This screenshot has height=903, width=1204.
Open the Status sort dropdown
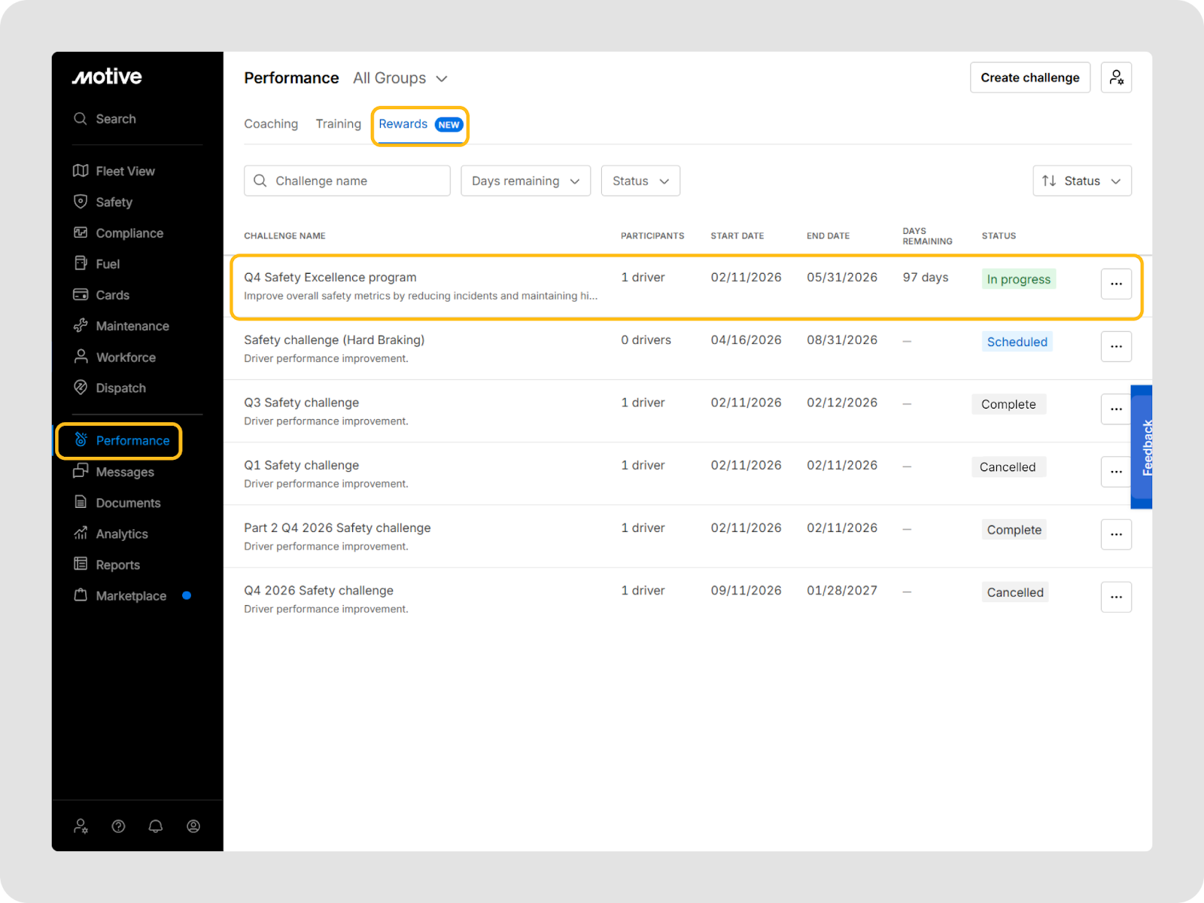coord(1081,181)
